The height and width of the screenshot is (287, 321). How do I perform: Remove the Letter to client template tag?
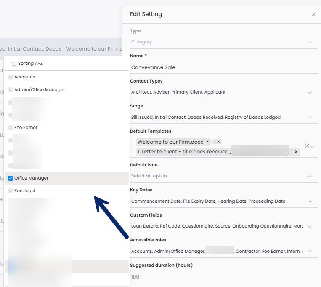[296, 152]
